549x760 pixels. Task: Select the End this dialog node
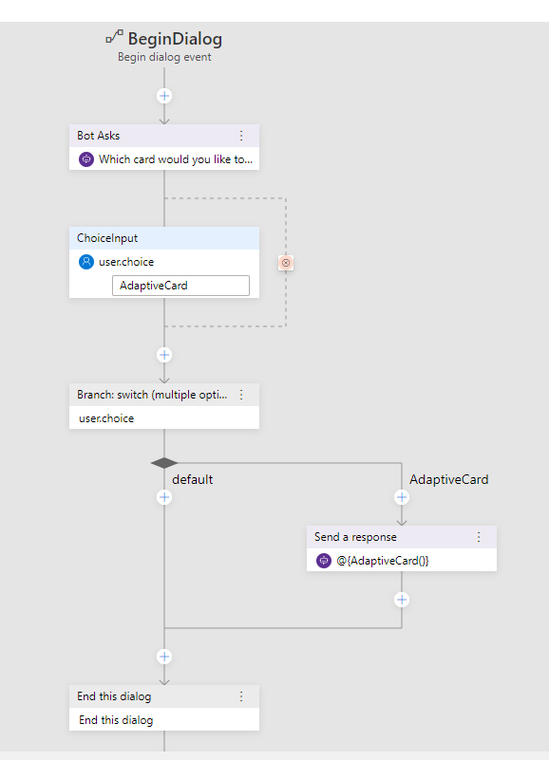click(164, 708)
